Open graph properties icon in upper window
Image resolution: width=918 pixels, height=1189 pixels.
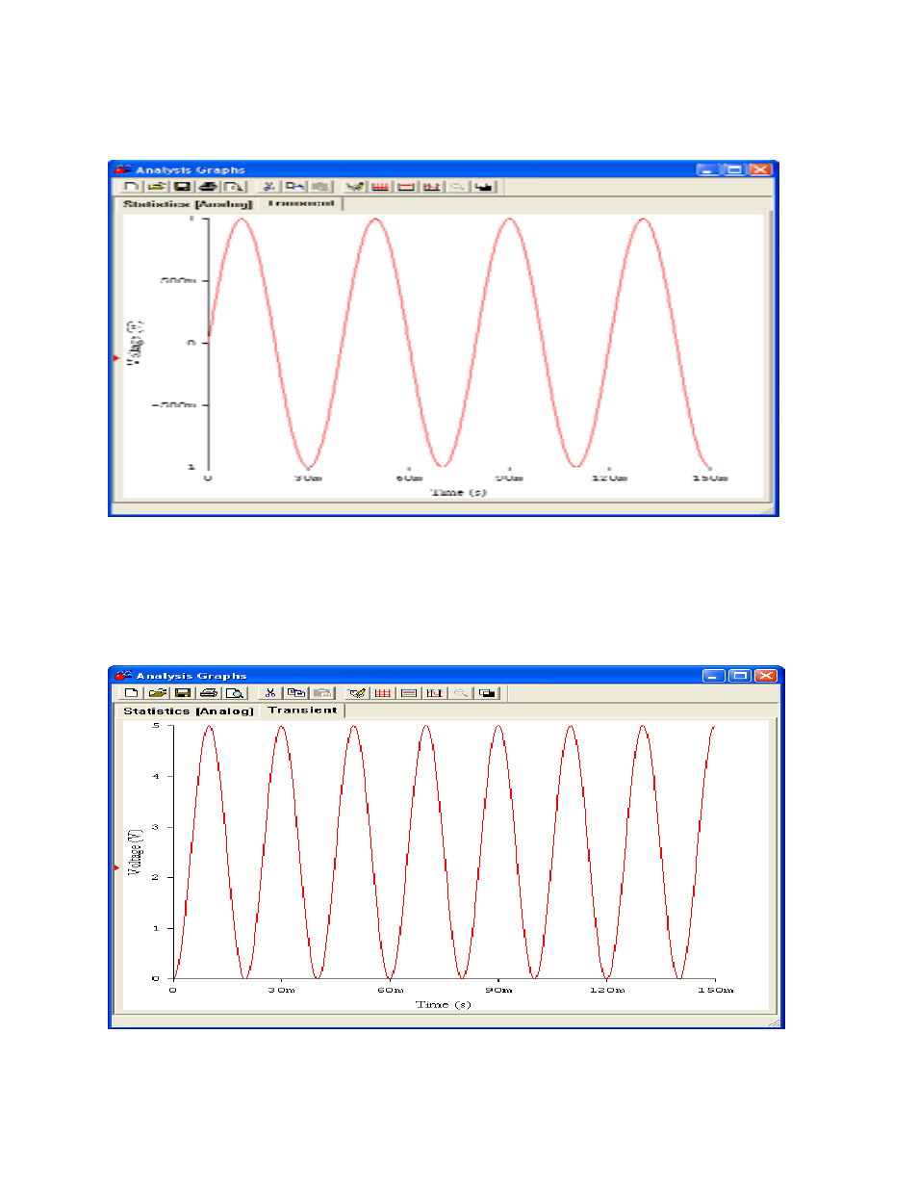[x=355, y=187]
